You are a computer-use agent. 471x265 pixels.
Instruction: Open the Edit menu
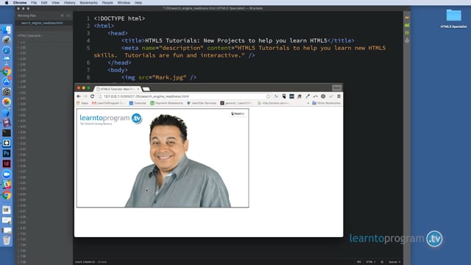coord(44,3)
